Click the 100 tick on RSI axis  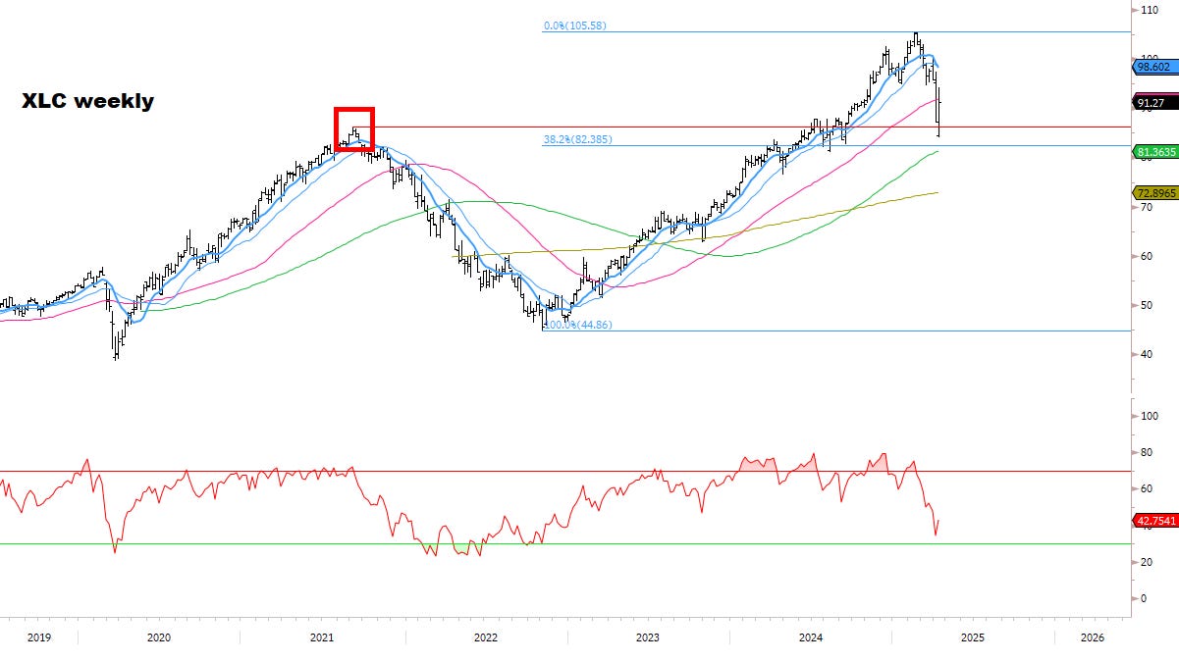pos(1150,416)
